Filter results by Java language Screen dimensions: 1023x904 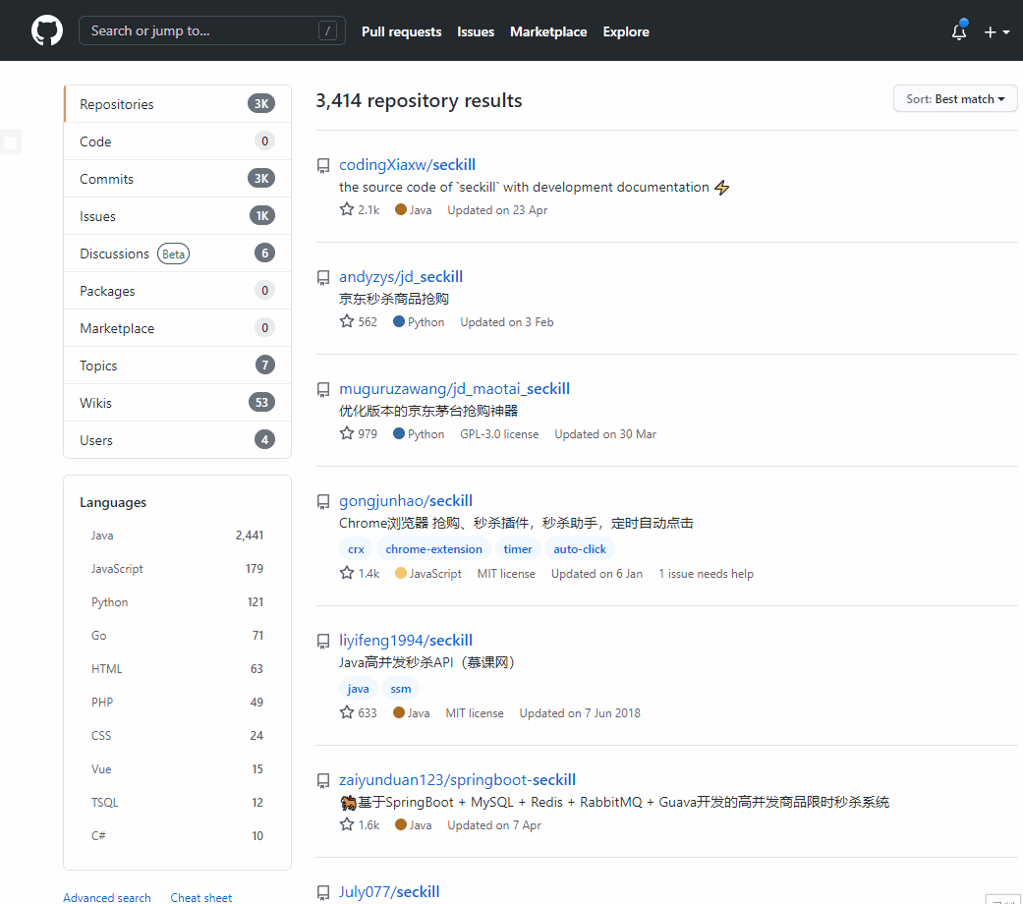(x=102, y=536)
